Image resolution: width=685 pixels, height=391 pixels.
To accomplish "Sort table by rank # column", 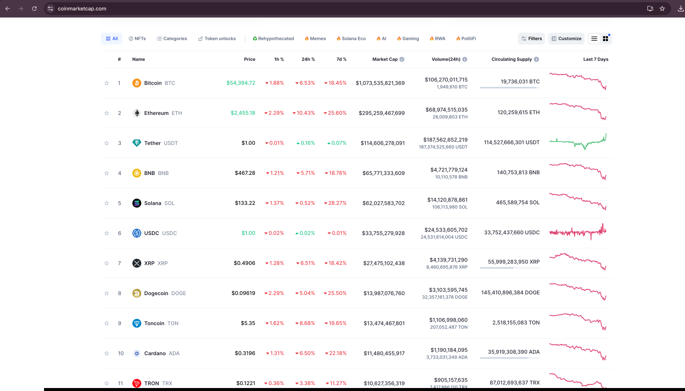I will tap(119, 59).
